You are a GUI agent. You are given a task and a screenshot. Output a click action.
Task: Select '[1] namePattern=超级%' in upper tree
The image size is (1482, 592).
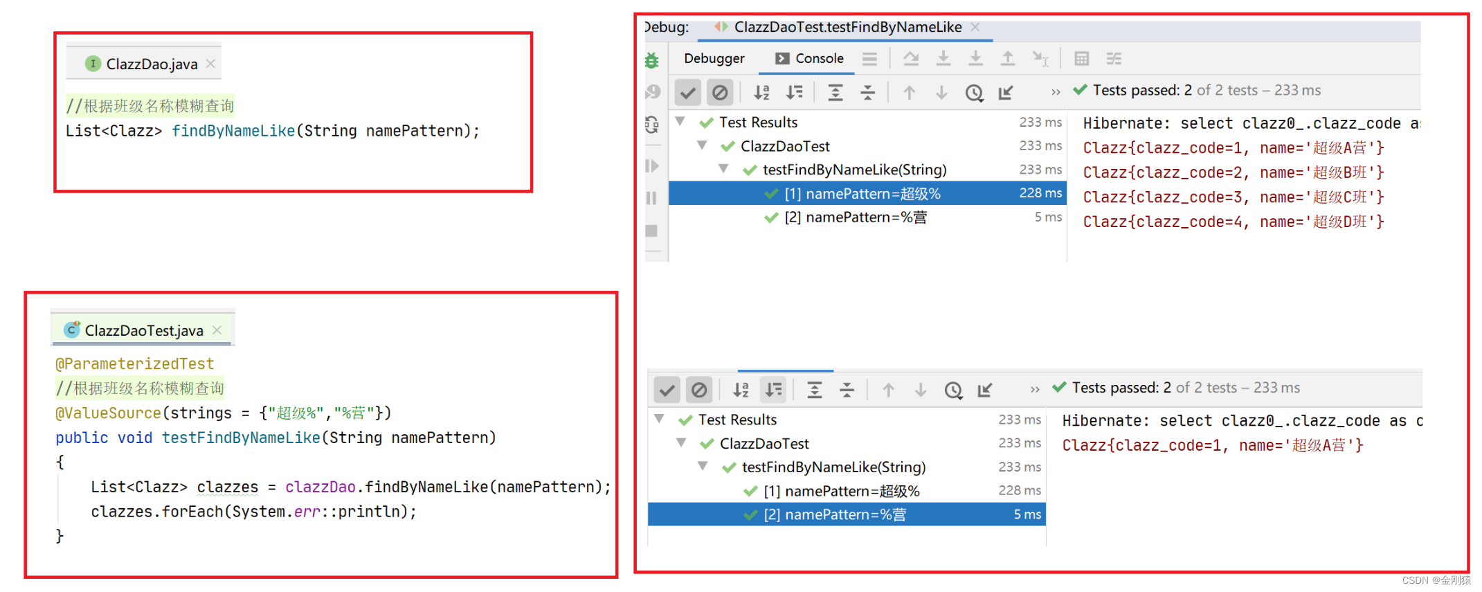(867, 193)
